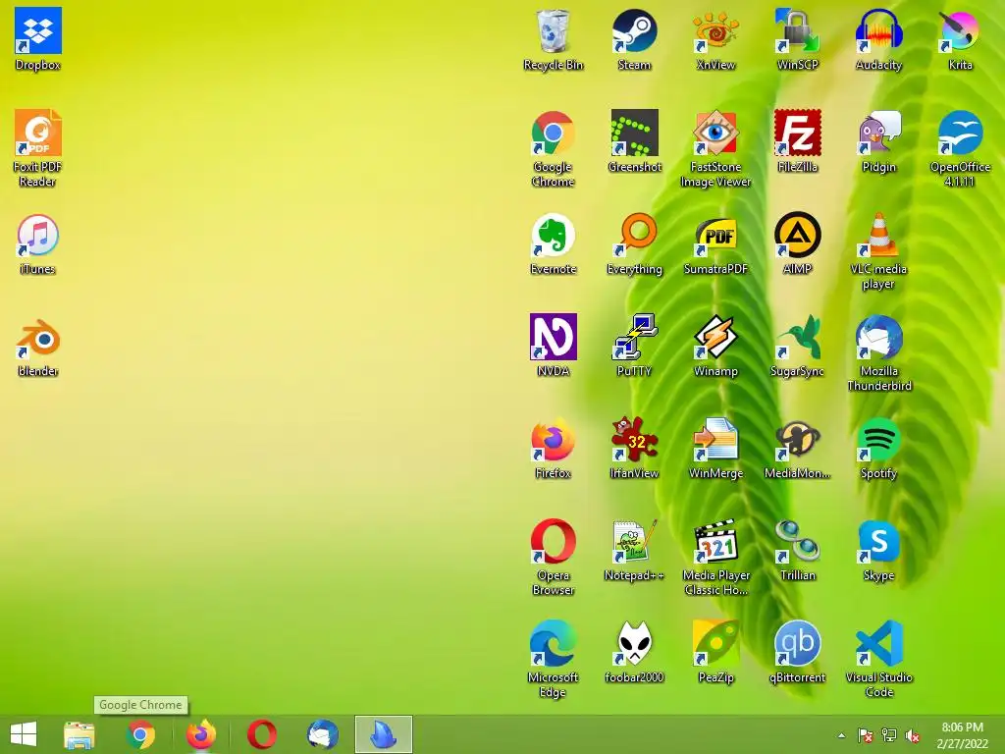Launch Google Chrome from the taskbar

[x=140, y=734]
